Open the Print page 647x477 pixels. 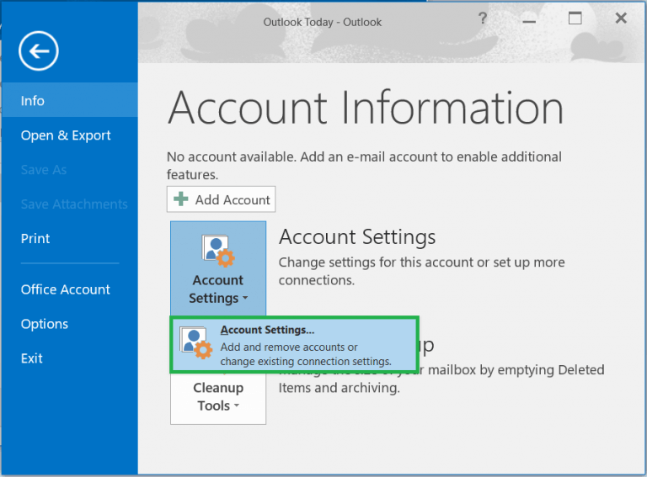[x=69, y=239]
